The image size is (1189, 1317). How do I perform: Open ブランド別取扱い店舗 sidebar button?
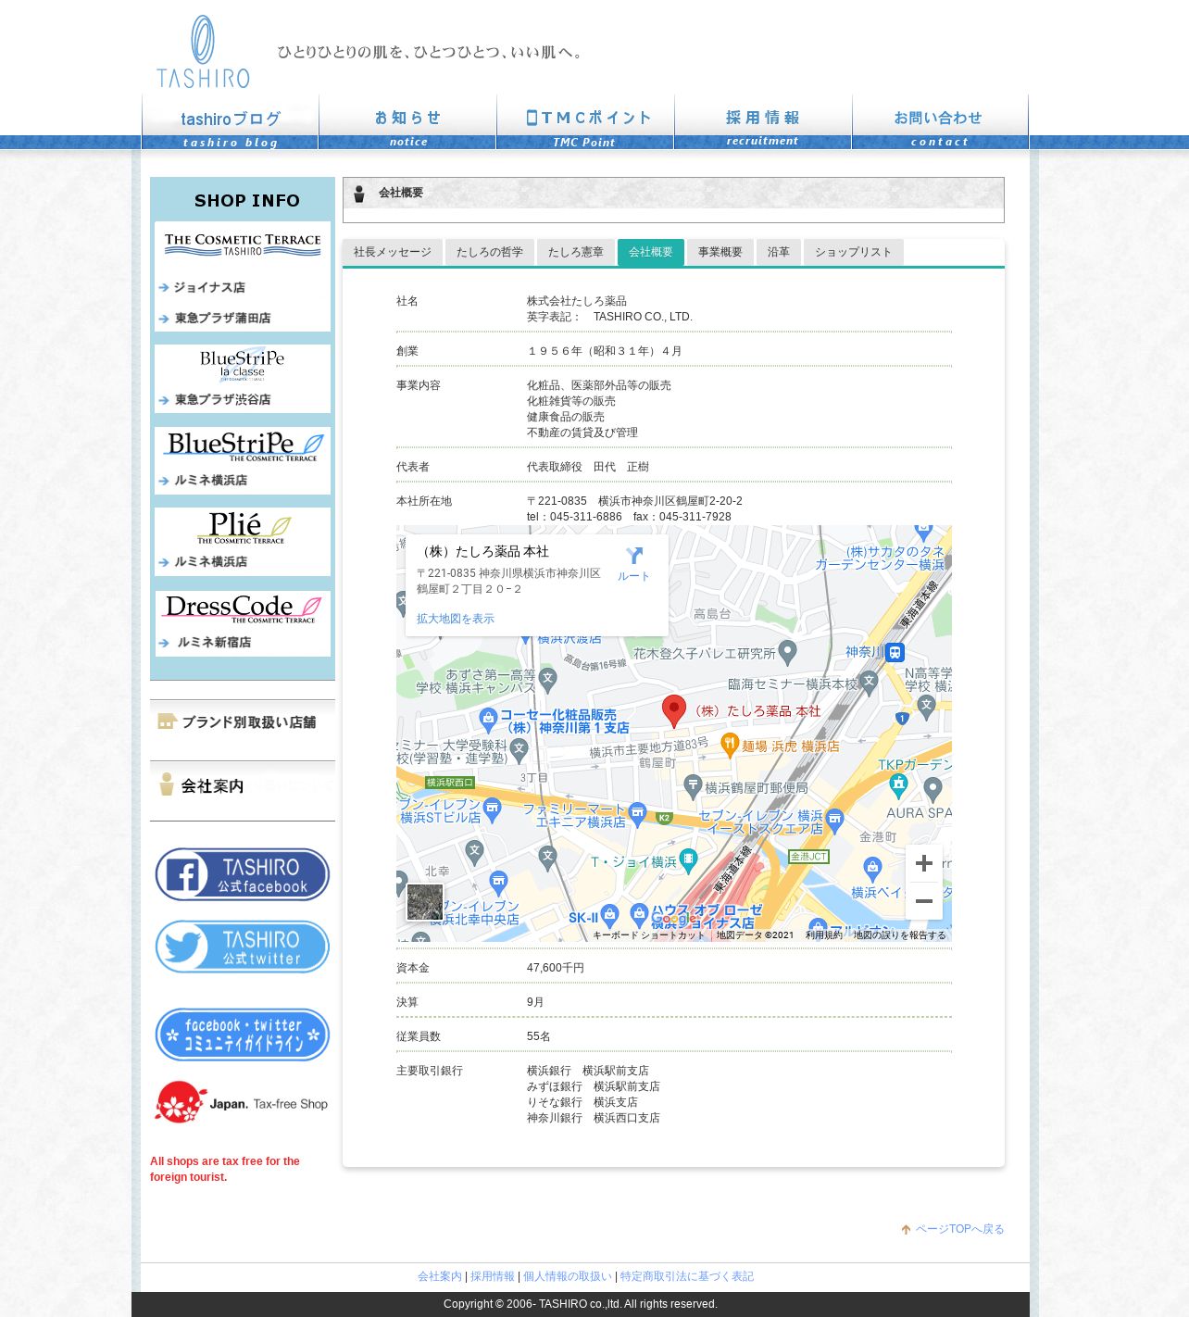click(243, 721)
